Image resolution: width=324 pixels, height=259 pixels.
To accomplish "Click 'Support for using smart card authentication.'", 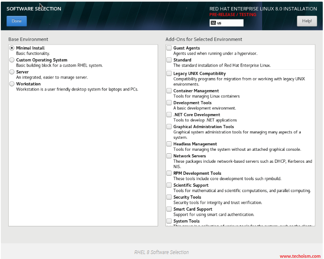I will (214, 215).
